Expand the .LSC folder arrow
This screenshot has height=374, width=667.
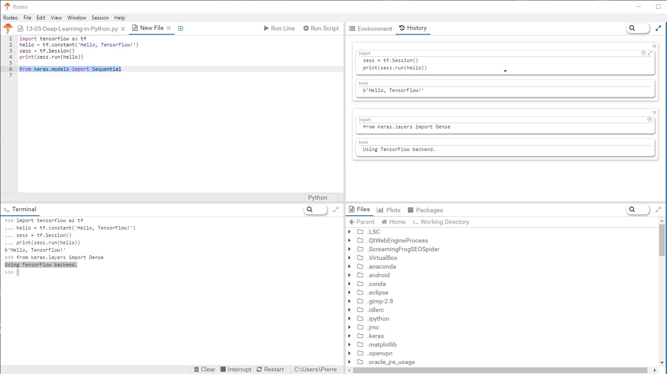tap(350, 232)
